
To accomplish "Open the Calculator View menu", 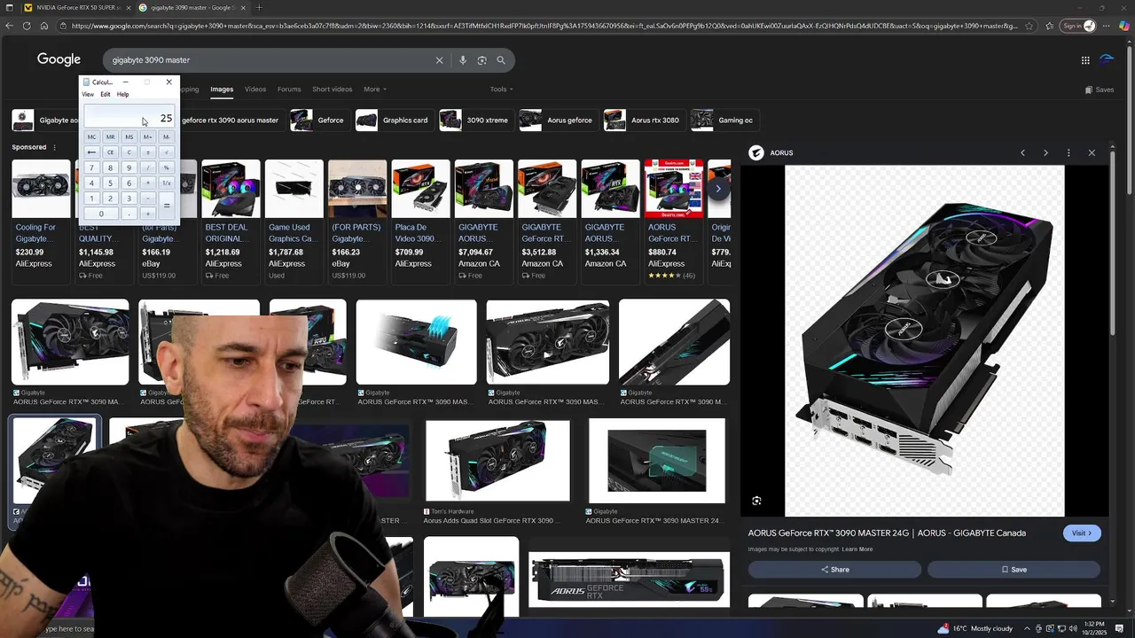I will [88, 94].
